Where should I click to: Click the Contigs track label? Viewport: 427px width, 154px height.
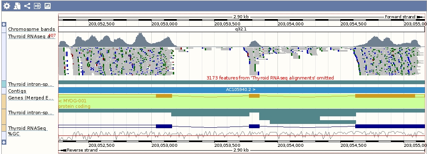tap(17, 91)
